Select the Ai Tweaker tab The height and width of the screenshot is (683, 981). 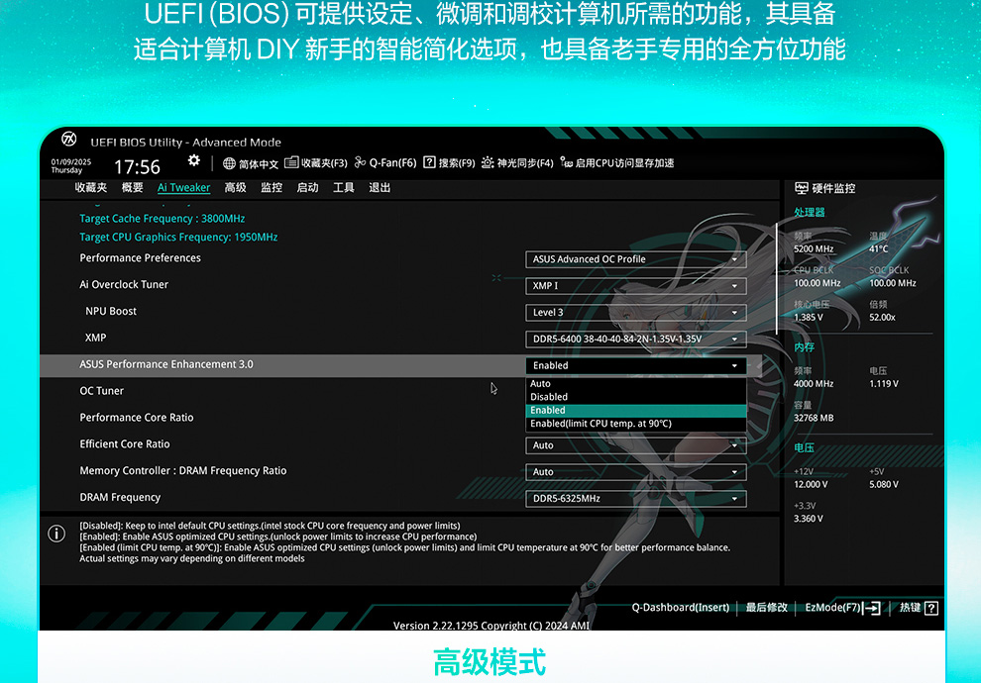pyautogui.click(x=183, y=187)
